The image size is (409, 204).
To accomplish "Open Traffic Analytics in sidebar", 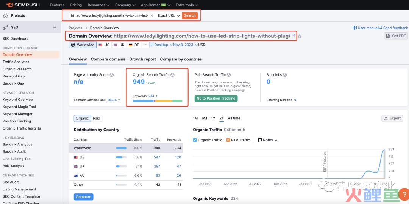I will point(16,62).
